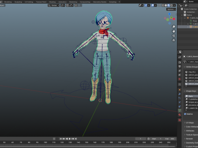Switch to the Animation workspace tab
The height and width of the screenshot is (148, 198).
[62, 2]
